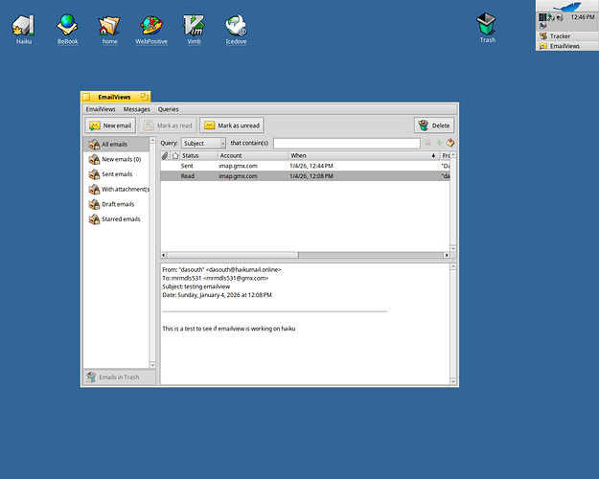599x479 pixels.
Task: Sort by the star column header
Action: (x=175, y=155)
